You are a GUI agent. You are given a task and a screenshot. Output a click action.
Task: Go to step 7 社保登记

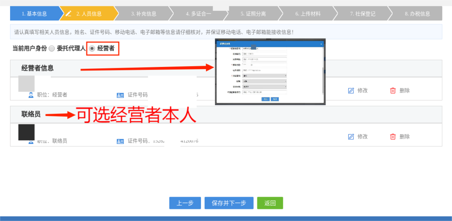(362, 13)
